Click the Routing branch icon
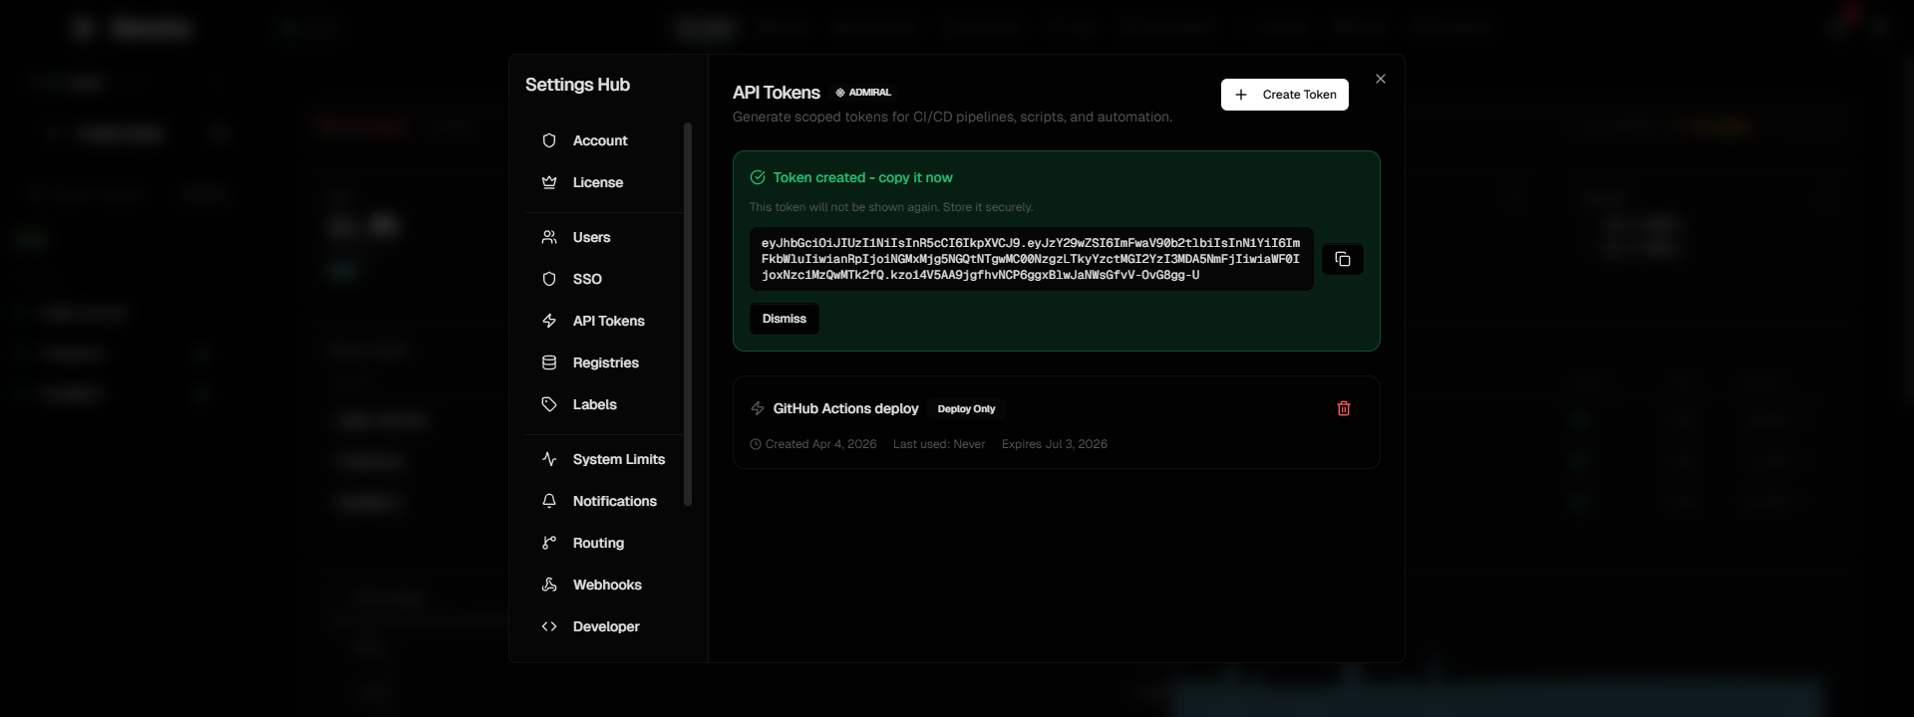1914x717 pixels. [x=549, y=543]
